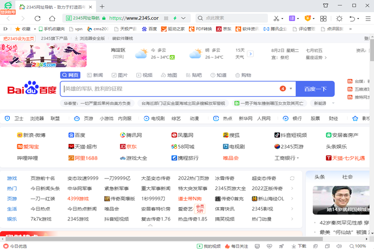Open the browser main menu hamburger icon
374x249 pixels.
(368, 18)
